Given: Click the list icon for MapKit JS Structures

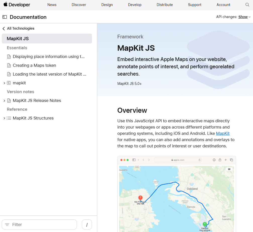Looking at the screenshot, I should pyautogui.click(x=9, y=118).
